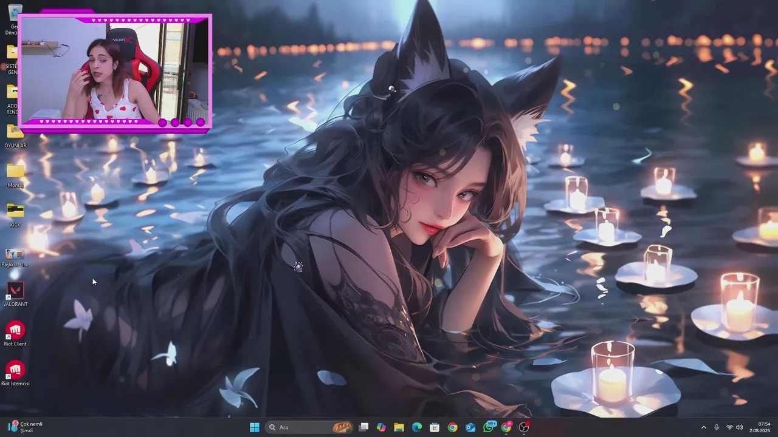The height and width of the screenshot is (437, 778).
Task: Select the Başlıksız-1 image file icon
Action: pyautogui.click(x=15, y=257)
